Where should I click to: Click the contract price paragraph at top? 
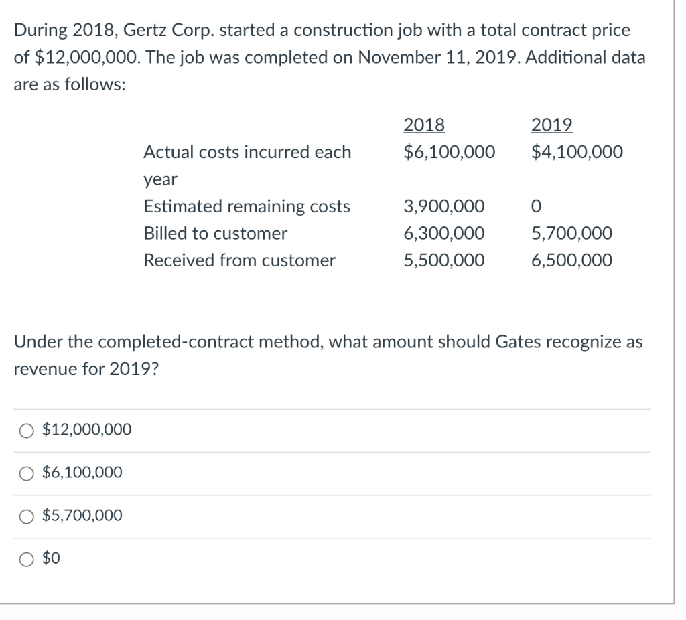pyautogui.click(x=328, y=57)
